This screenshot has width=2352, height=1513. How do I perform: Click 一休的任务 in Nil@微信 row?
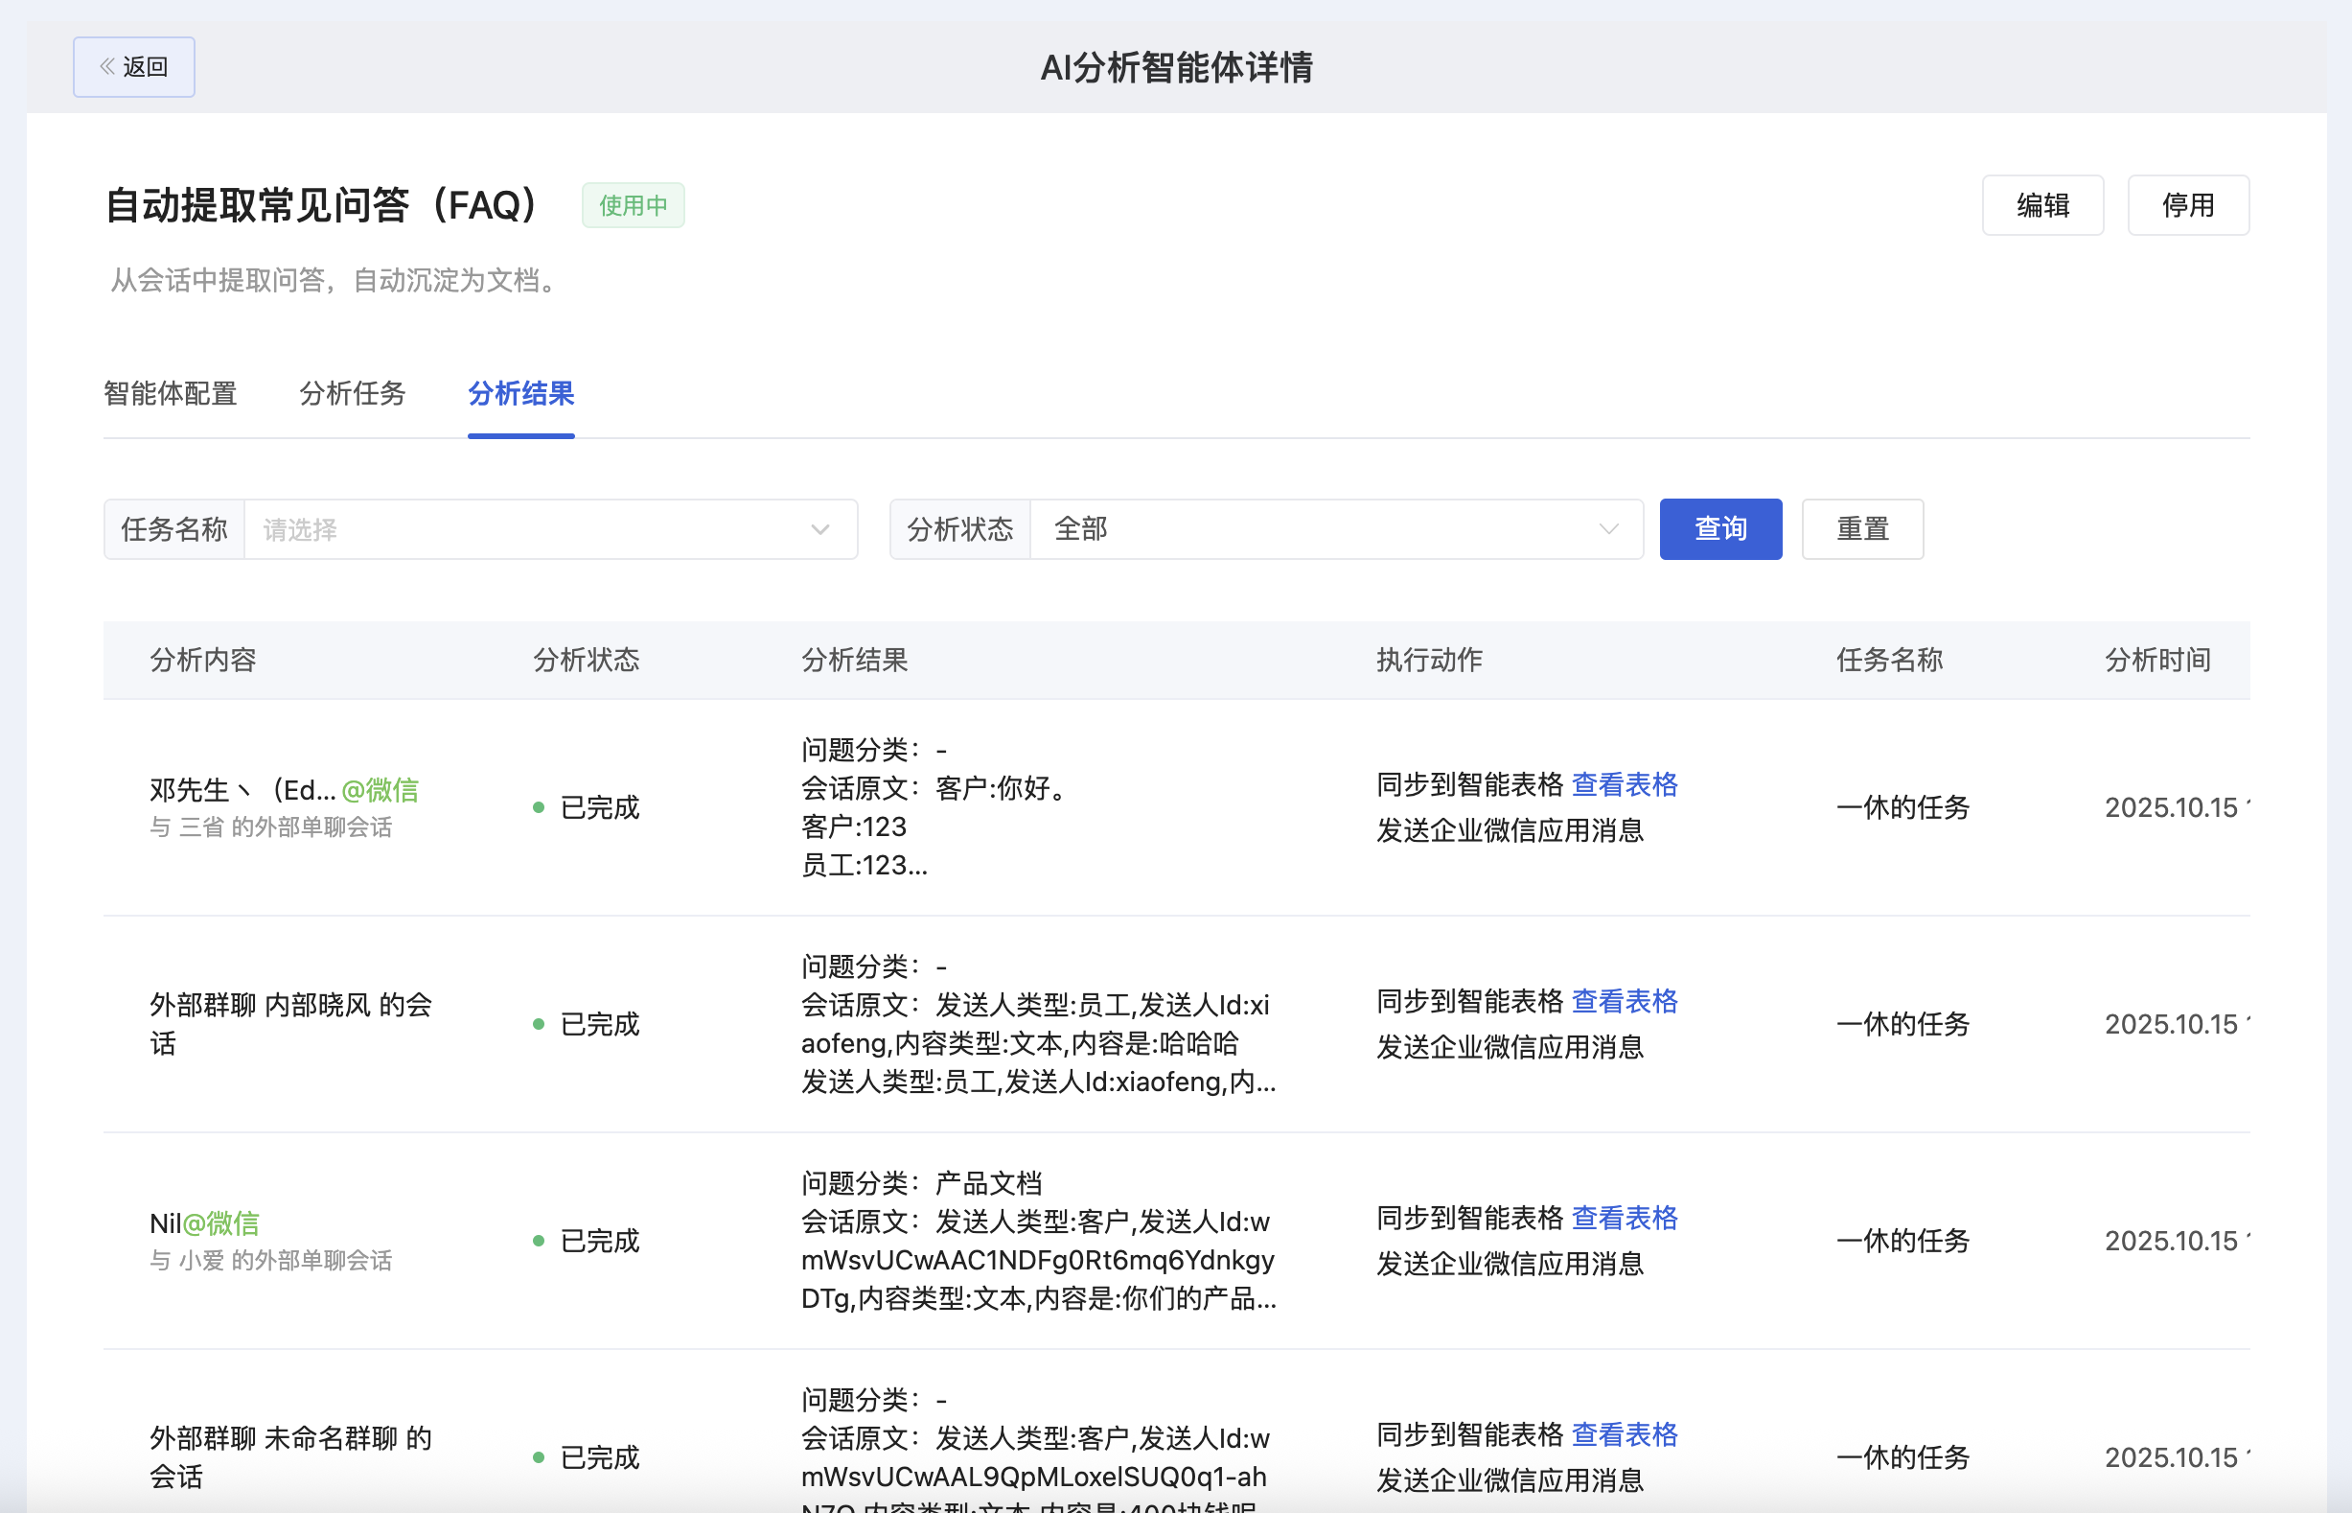[x=1903, y=1241]
